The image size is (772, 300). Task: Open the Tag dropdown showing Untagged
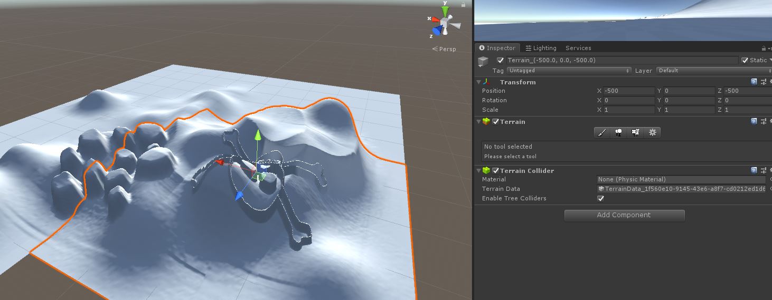(x=569, y=71)
